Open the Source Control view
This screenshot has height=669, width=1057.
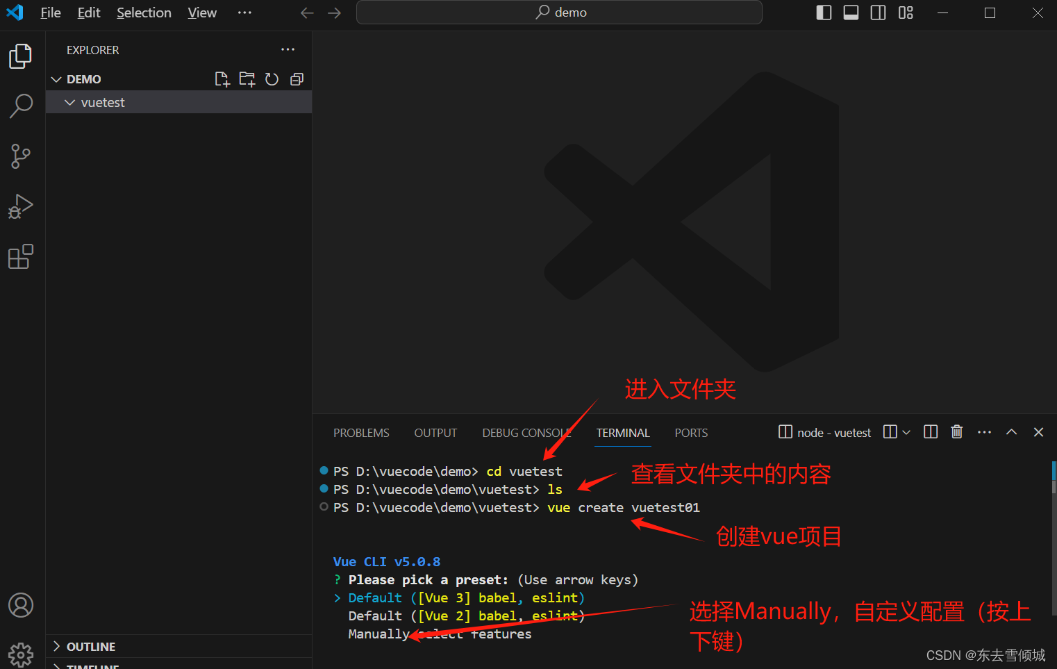pos(21,156)
